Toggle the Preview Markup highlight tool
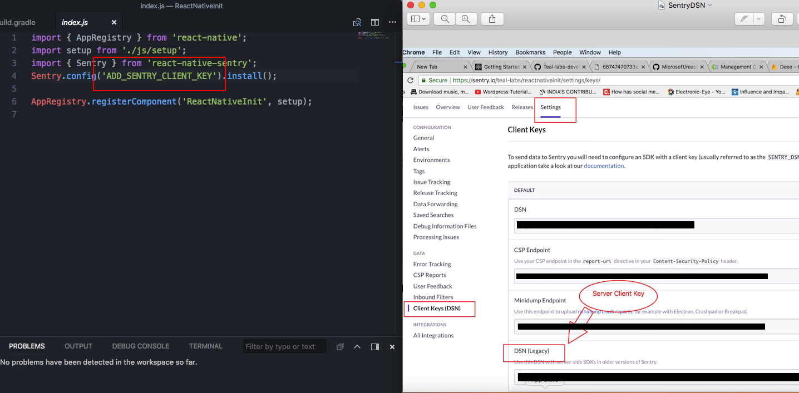 point(743,19)
